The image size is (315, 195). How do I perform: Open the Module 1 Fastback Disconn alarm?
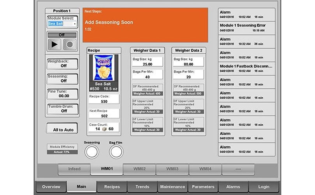pyautogui.click(x=246, y=69)
